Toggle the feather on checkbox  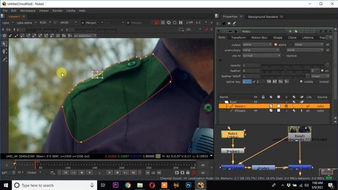[322, 71]
